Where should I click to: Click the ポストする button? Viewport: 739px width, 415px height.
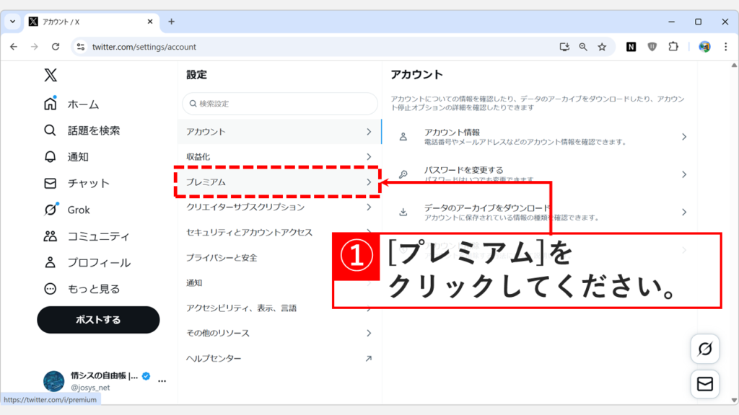point(97,319)
